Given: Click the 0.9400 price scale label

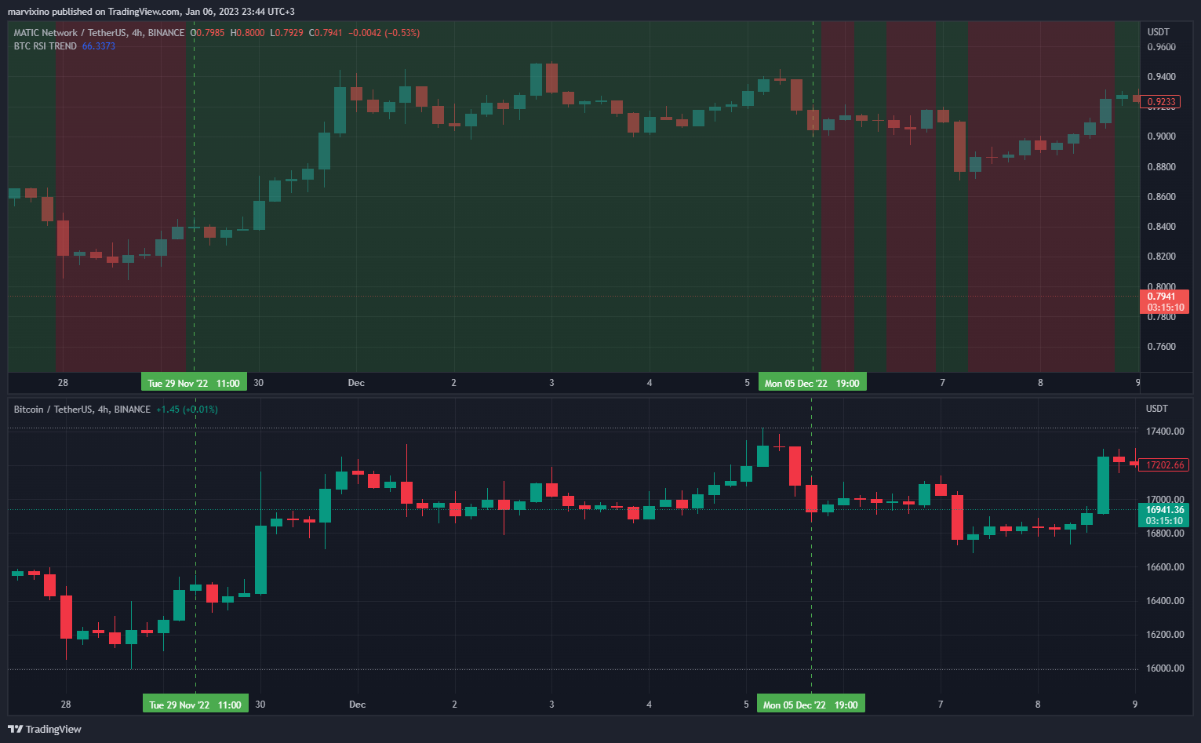Looking at the screenshot, I should click(1161, 77).
